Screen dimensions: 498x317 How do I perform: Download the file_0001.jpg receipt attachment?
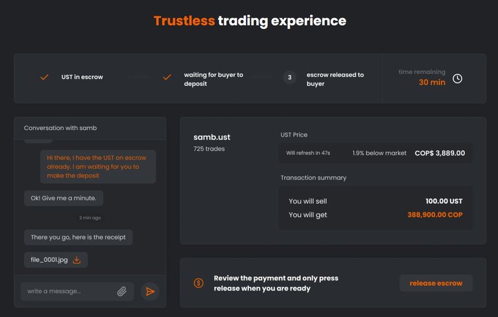tap(77, 260)
